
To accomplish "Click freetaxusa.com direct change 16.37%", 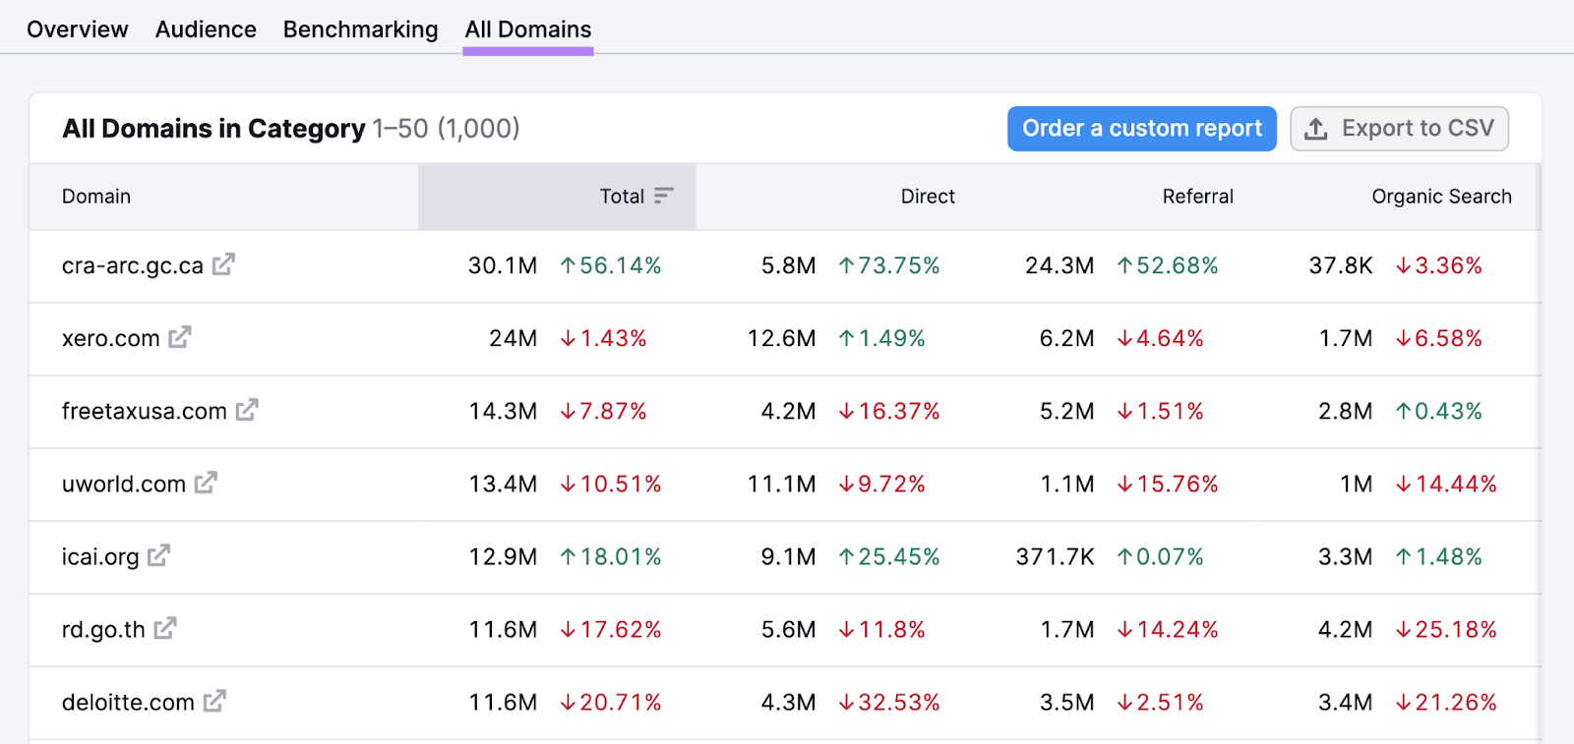I will tap(889, 411).
